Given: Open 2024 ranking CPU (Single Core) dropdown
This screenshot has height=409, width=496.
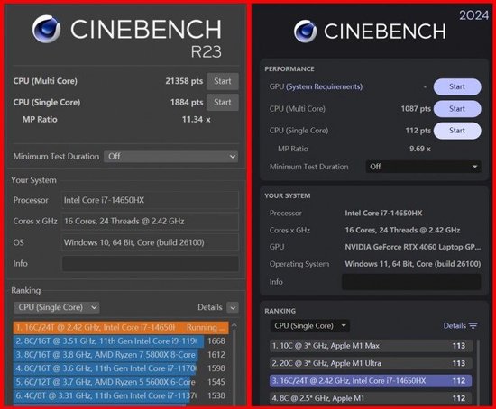Looking at the screenshot, I should coord(309,326).
